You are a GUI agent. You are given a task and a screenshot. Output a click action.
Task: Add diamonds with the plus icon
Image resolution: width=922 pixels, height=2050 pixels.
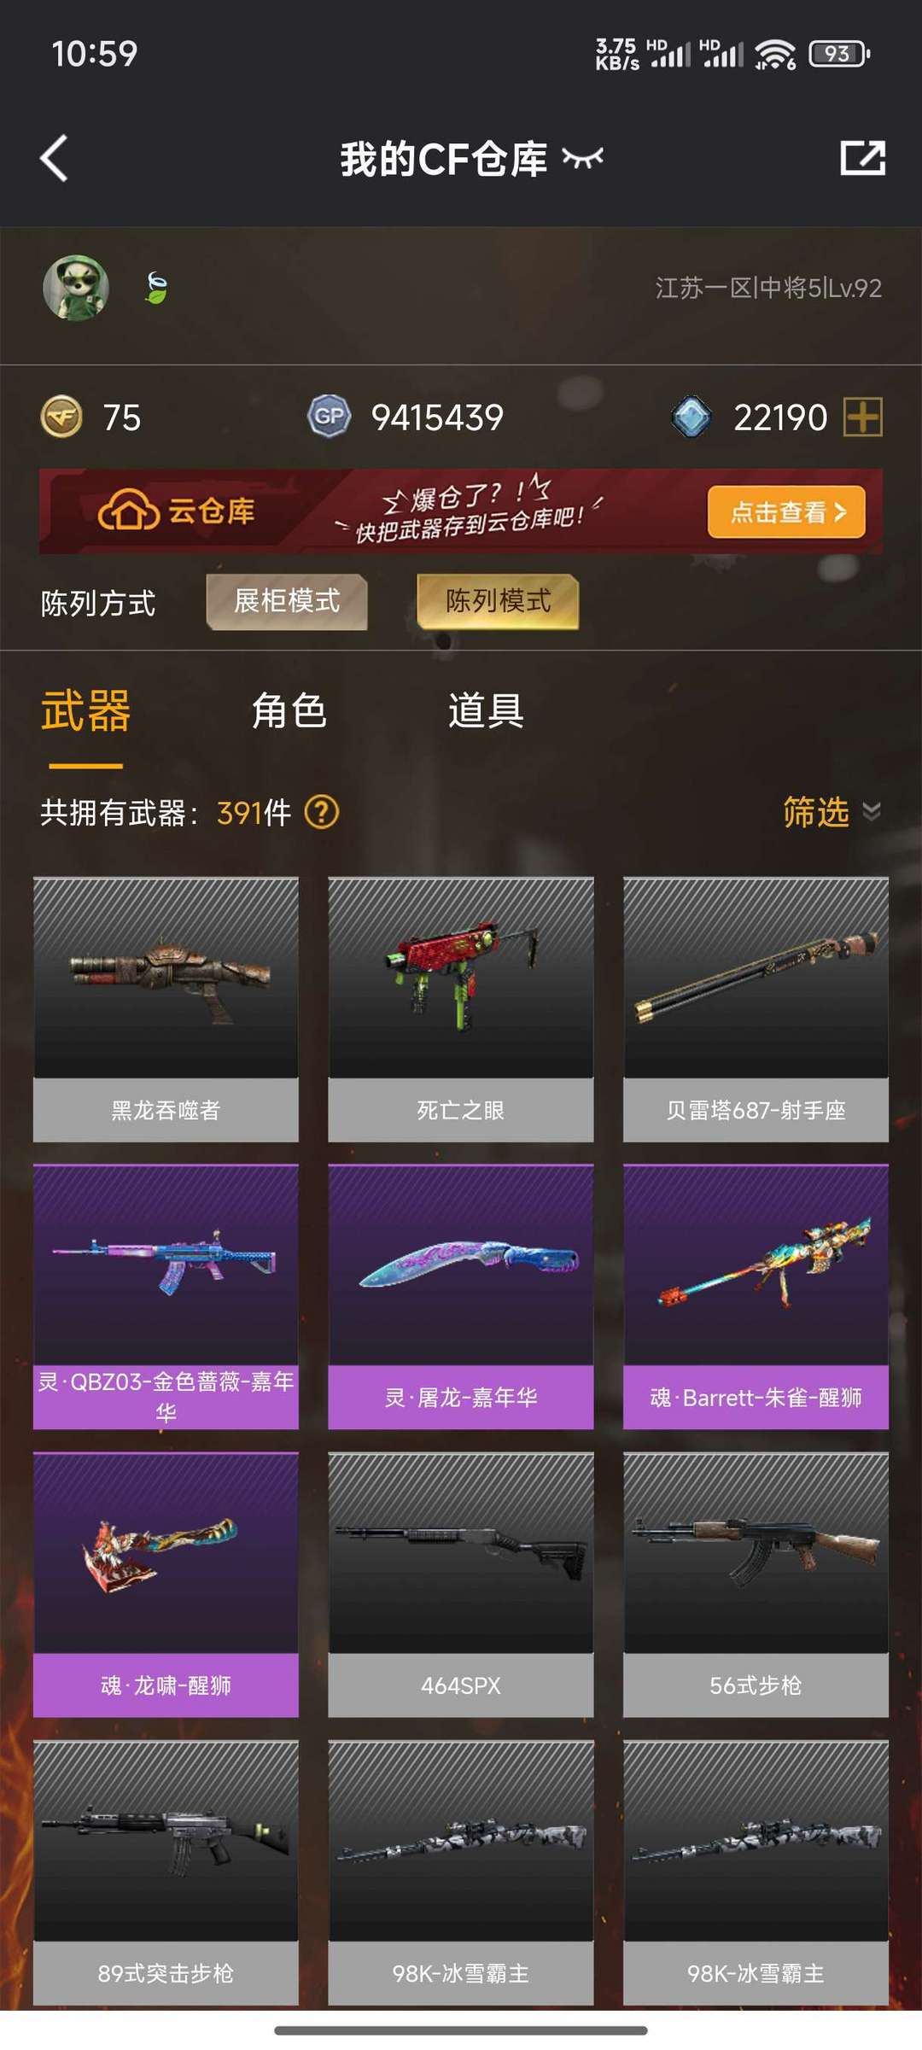pyautogui.click(x=862, y=418)
